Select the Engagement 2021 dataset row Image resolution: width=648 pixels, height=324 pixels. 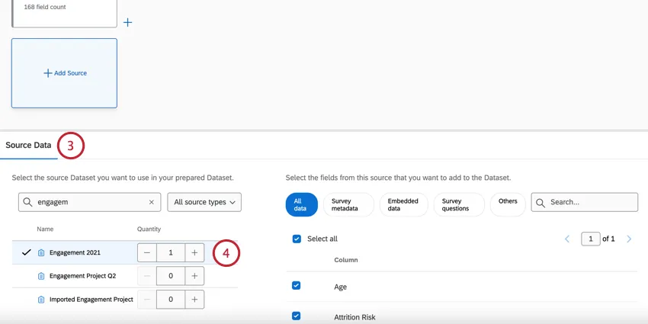point(125,252)
